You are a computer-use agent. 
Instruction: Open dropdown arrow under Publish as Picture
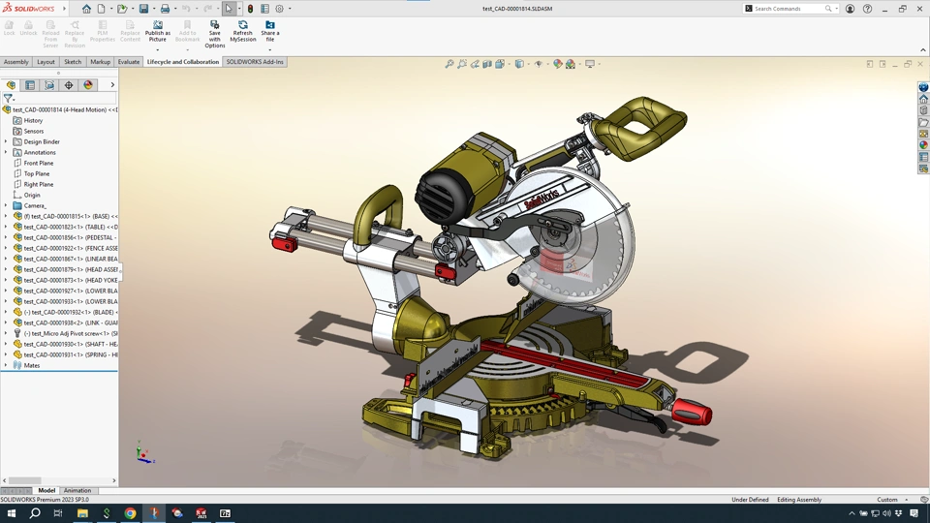click(158, 50)
